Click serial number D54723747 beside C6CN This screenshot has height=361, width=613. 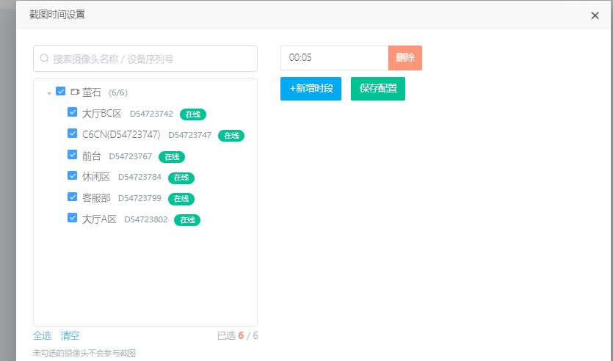(190, 135)
